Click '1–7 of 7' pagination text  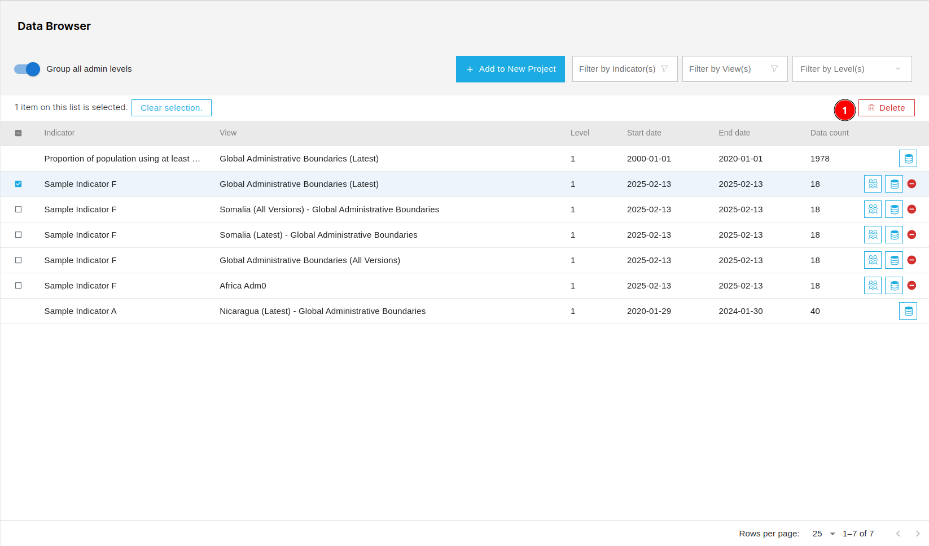tap(858, 534)
